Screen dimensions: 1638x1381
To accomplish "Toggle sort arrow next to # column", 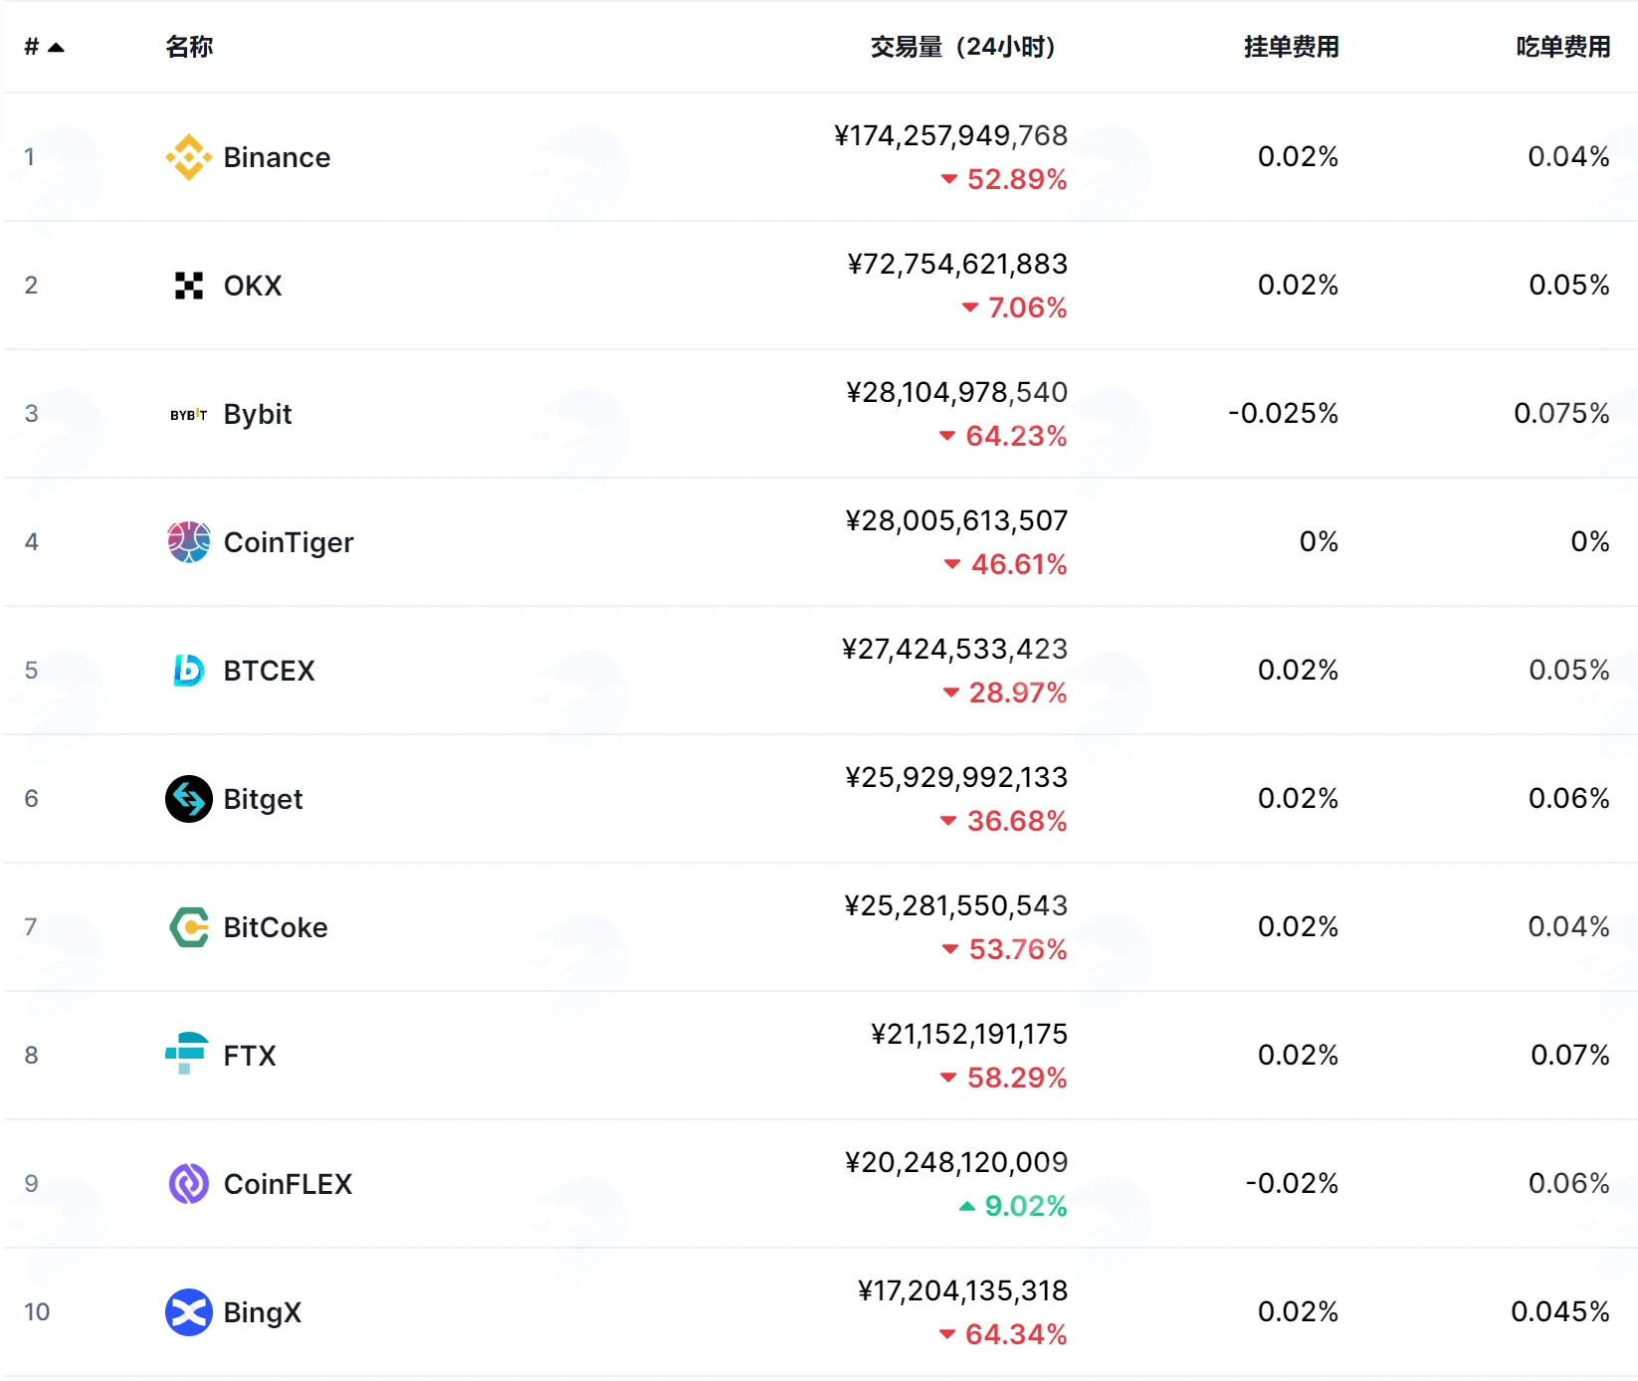I will click(x=56, y=47).
